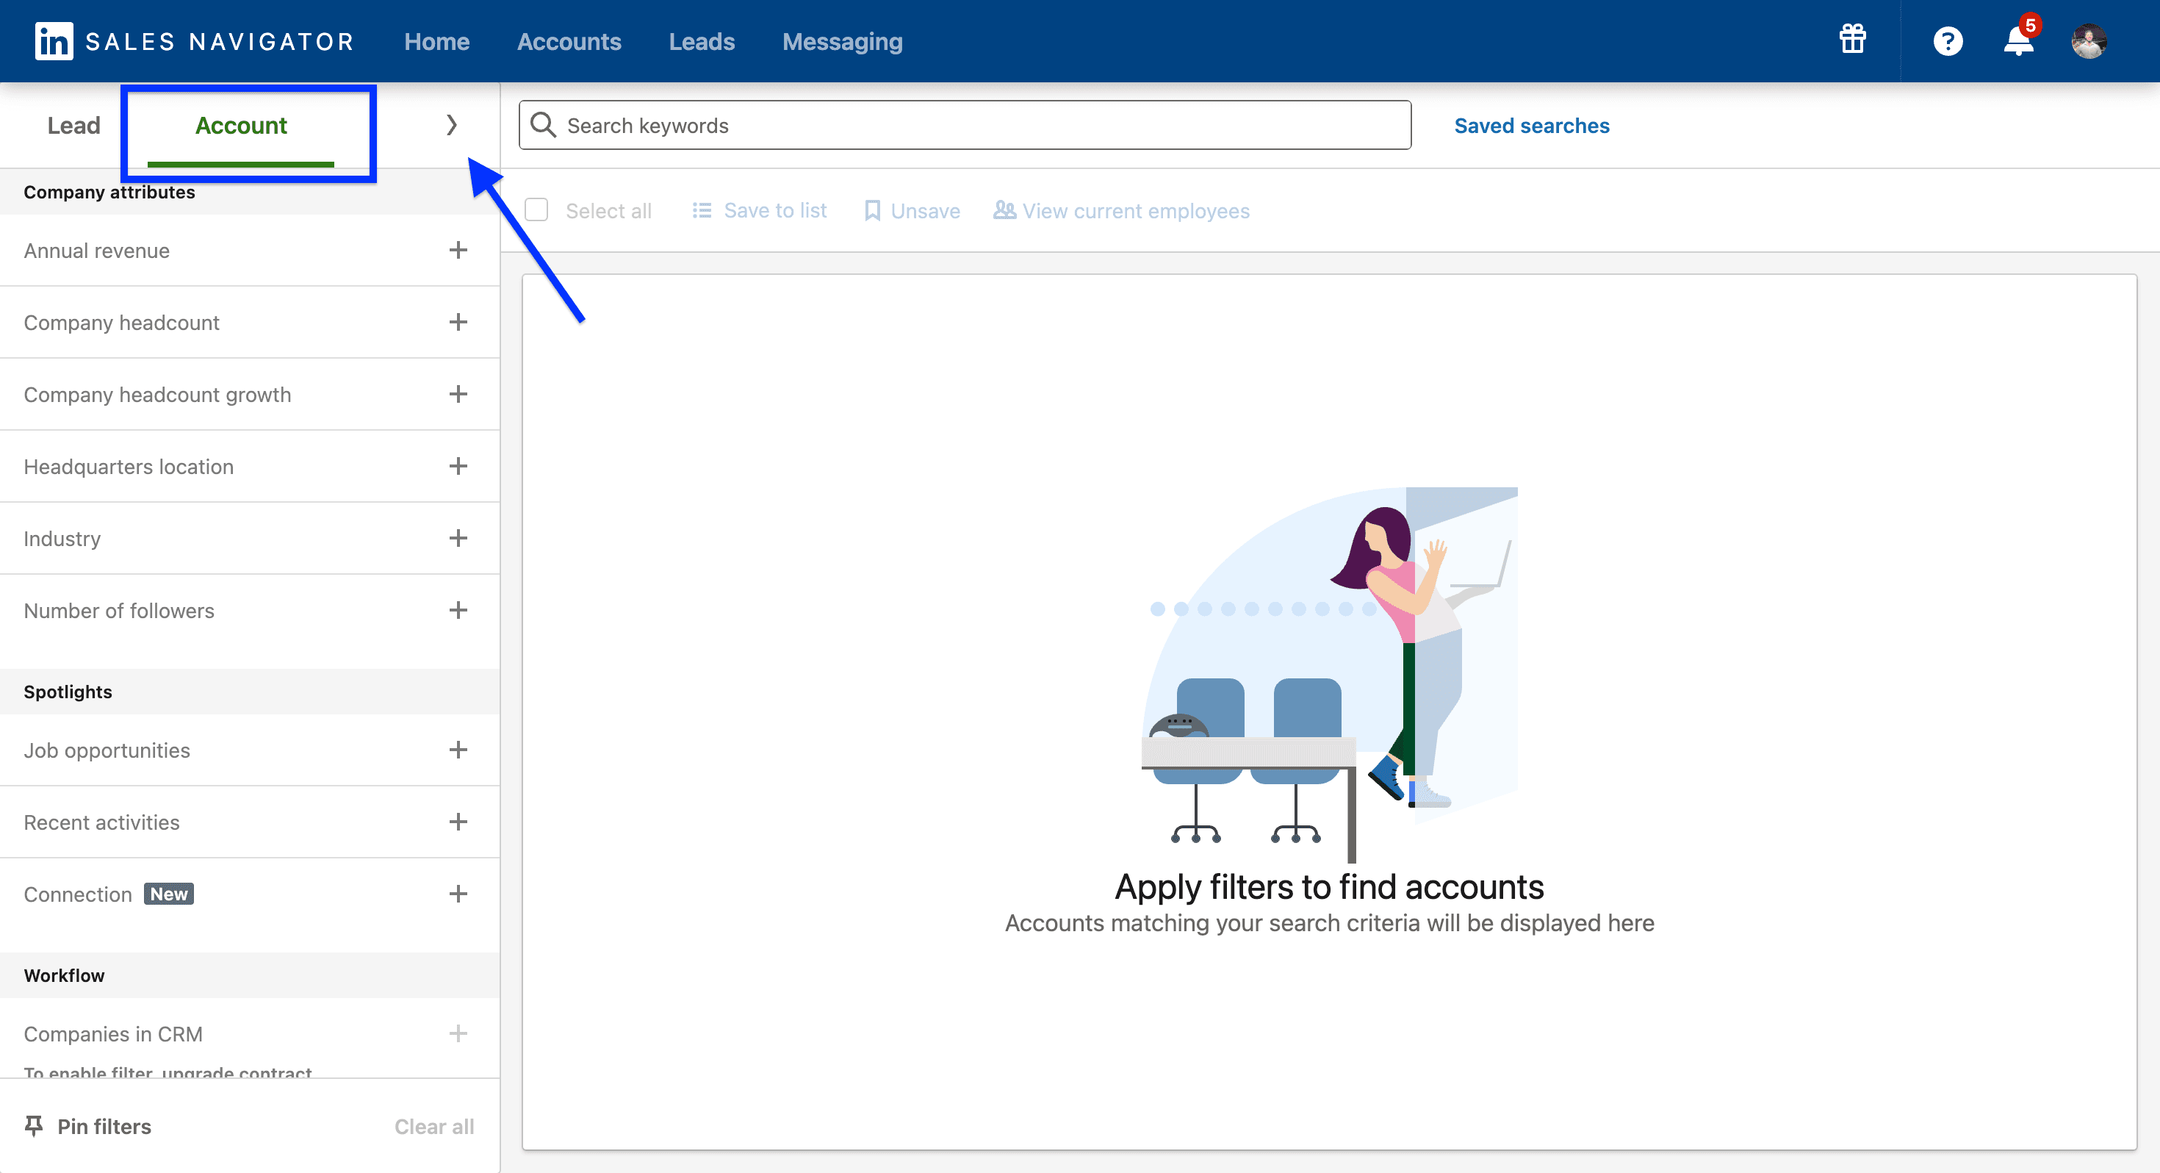
Task: Expand the Headquarters location filter
Action: [458, 467]
